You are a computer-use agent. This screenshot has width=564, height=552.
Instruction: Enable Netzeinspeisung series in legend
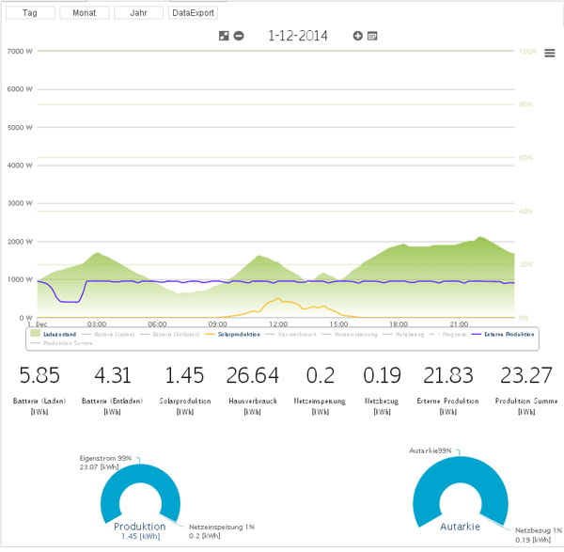pyautogui.click(x=353, y=333)
